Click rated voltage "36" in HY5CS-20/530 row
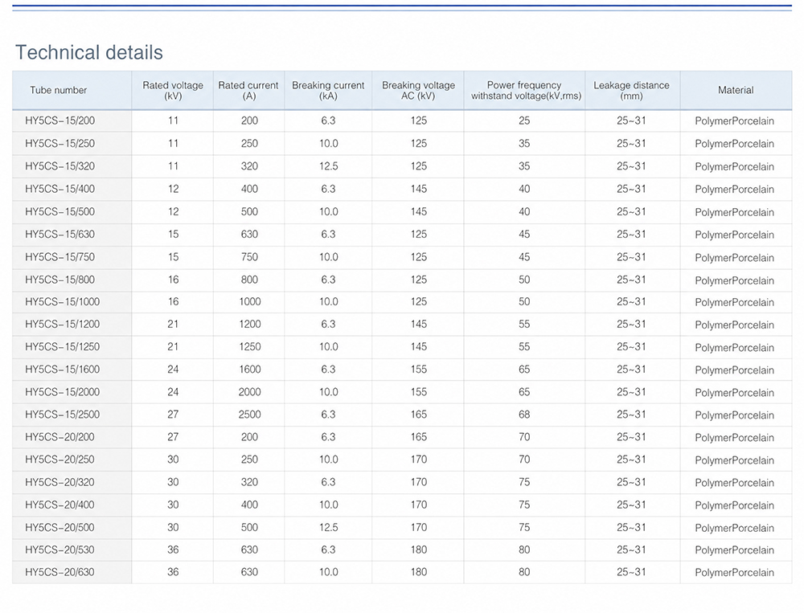Screen dimensions: 804x613 pyautogui.click(x=173, y=550)
